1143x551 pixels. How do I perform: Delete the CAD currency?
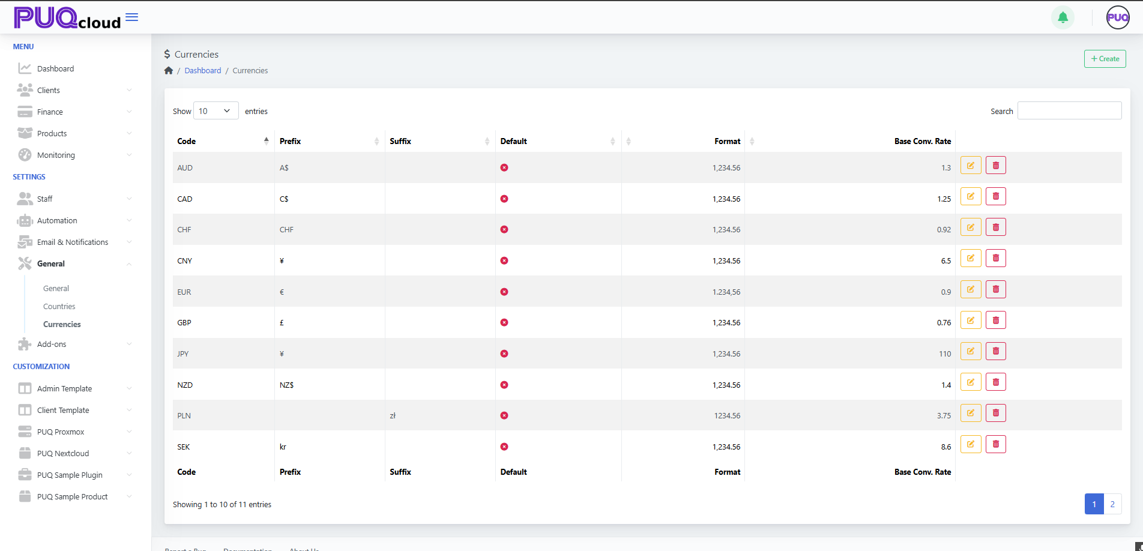pyautogui.click(x=996, y=196)
